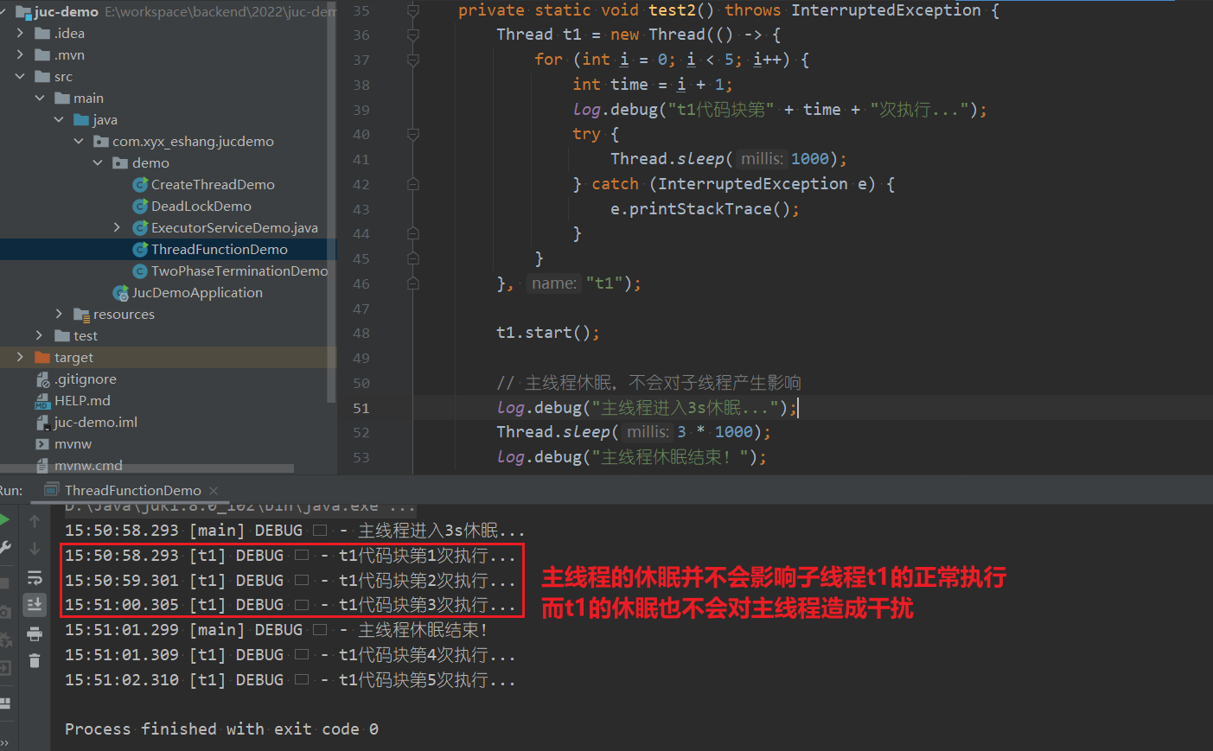Expand the test folder
1213x751 pixels.
click(39, 335)
